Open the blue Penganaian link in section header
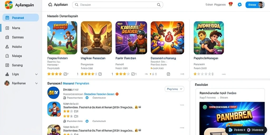The width and height of the screenshot is (270, 135). pos(82,84)
